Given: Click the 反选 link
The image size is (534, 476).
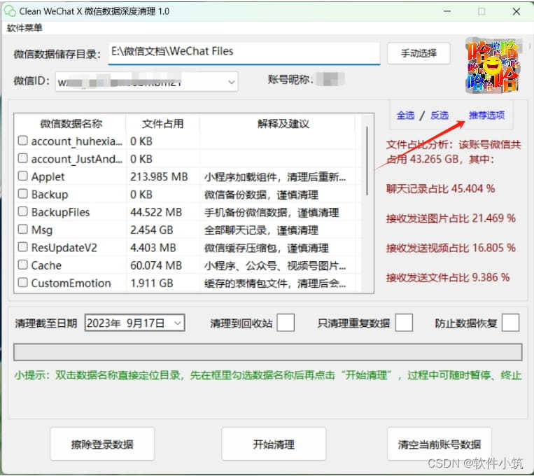Looking at the screenshot, I should [440, 115].
